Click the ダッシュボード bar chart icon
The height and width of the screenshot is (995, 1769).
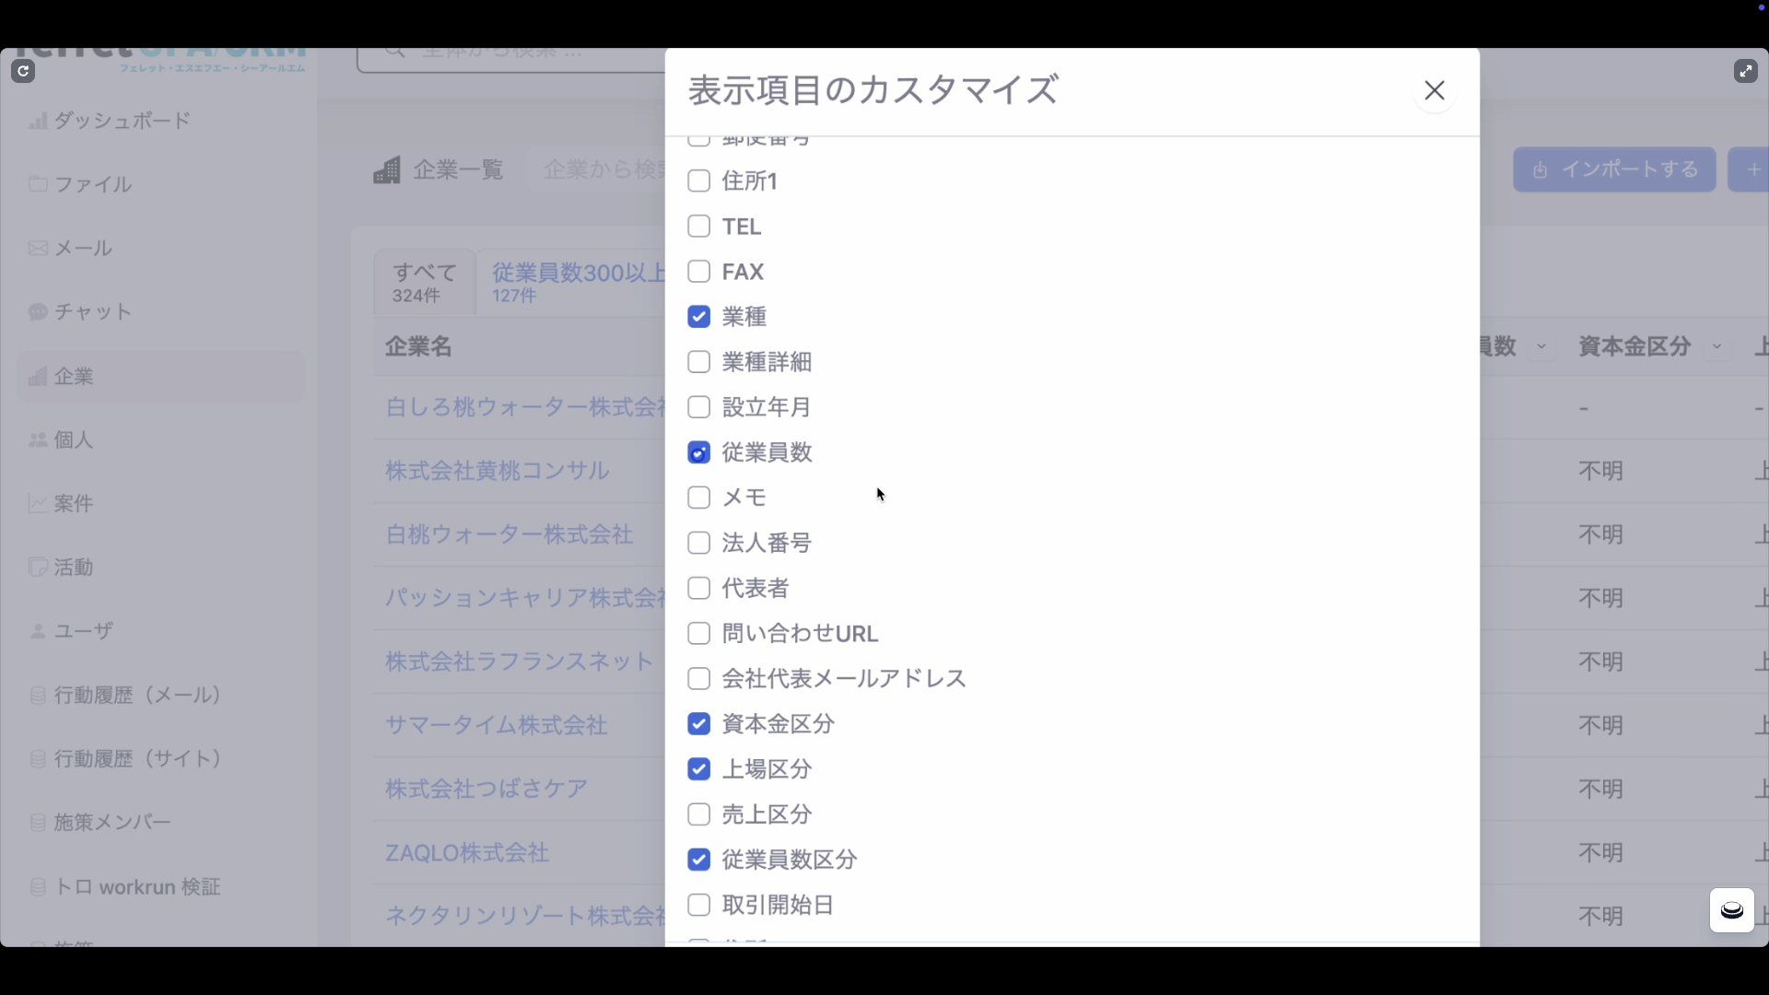(38, 121)
